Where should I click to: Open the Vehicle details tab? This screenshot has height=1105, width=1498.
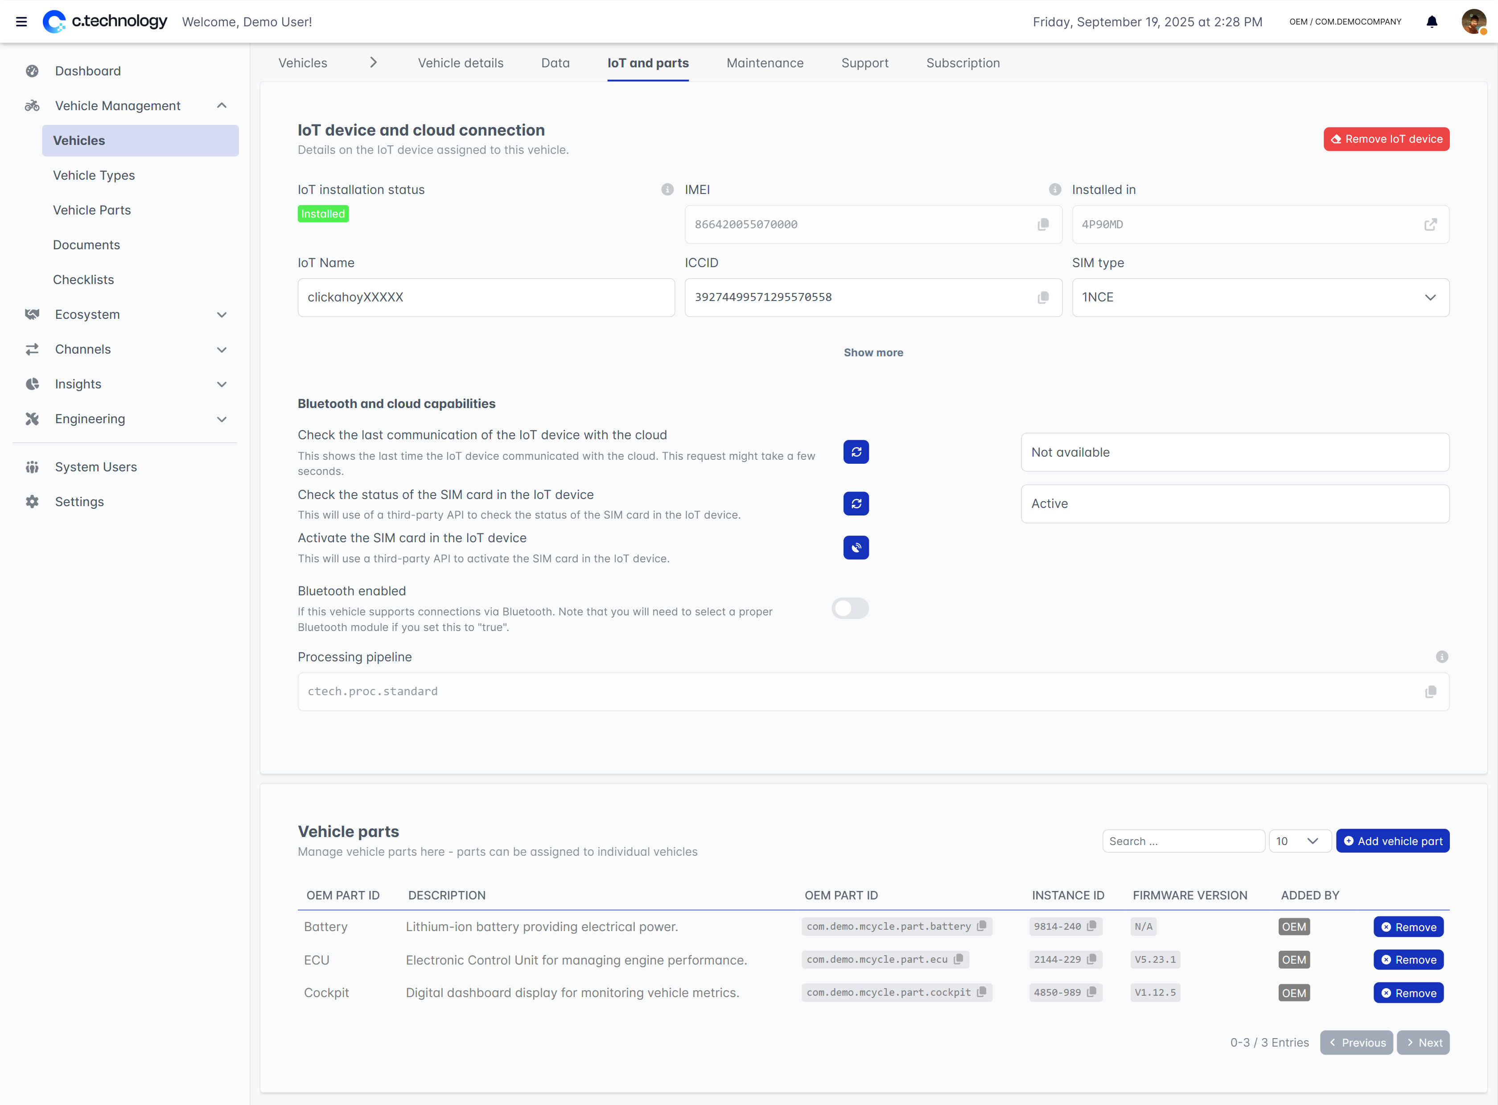point(460,63)
